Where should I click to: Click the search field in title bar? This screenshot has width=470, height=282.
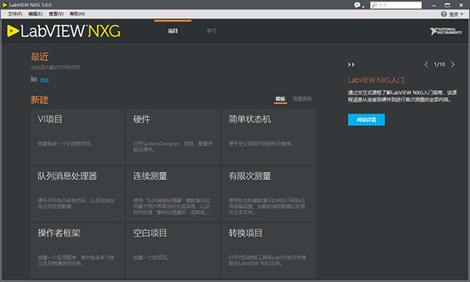point(396,5)
